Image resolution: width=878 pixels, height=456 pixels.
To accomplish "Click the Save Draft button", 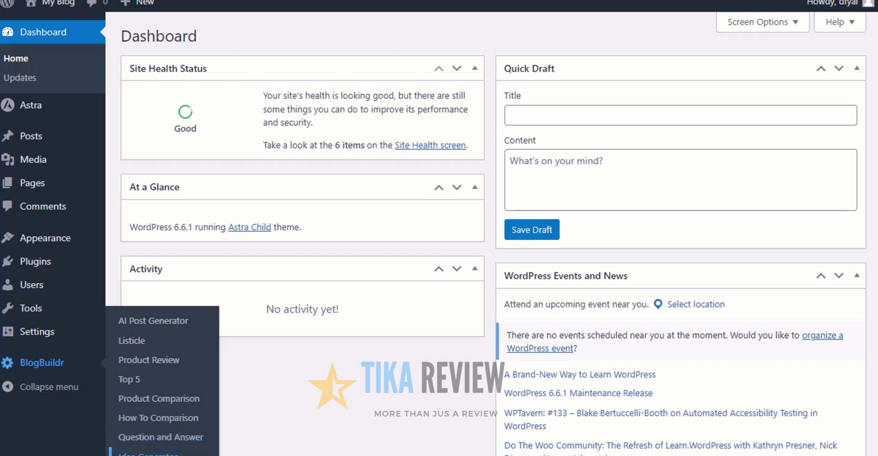I will 532,230.
